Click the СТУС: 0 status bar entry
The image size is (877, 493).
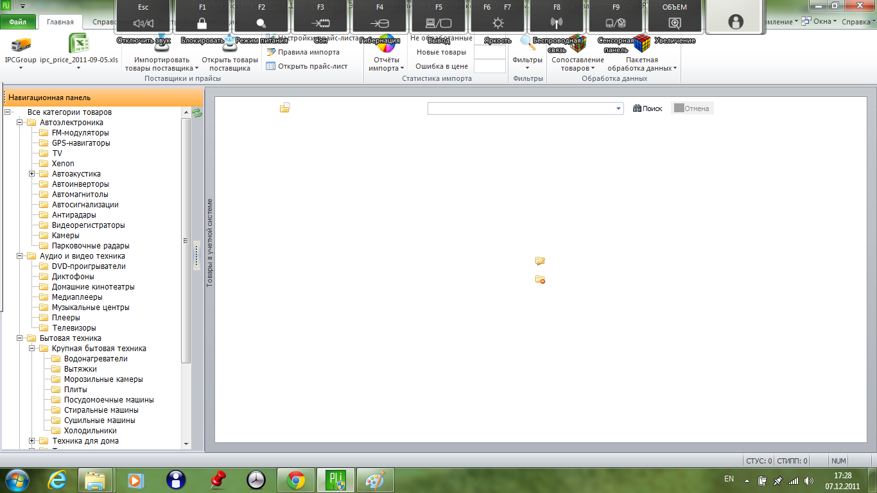tap(758, 461)
